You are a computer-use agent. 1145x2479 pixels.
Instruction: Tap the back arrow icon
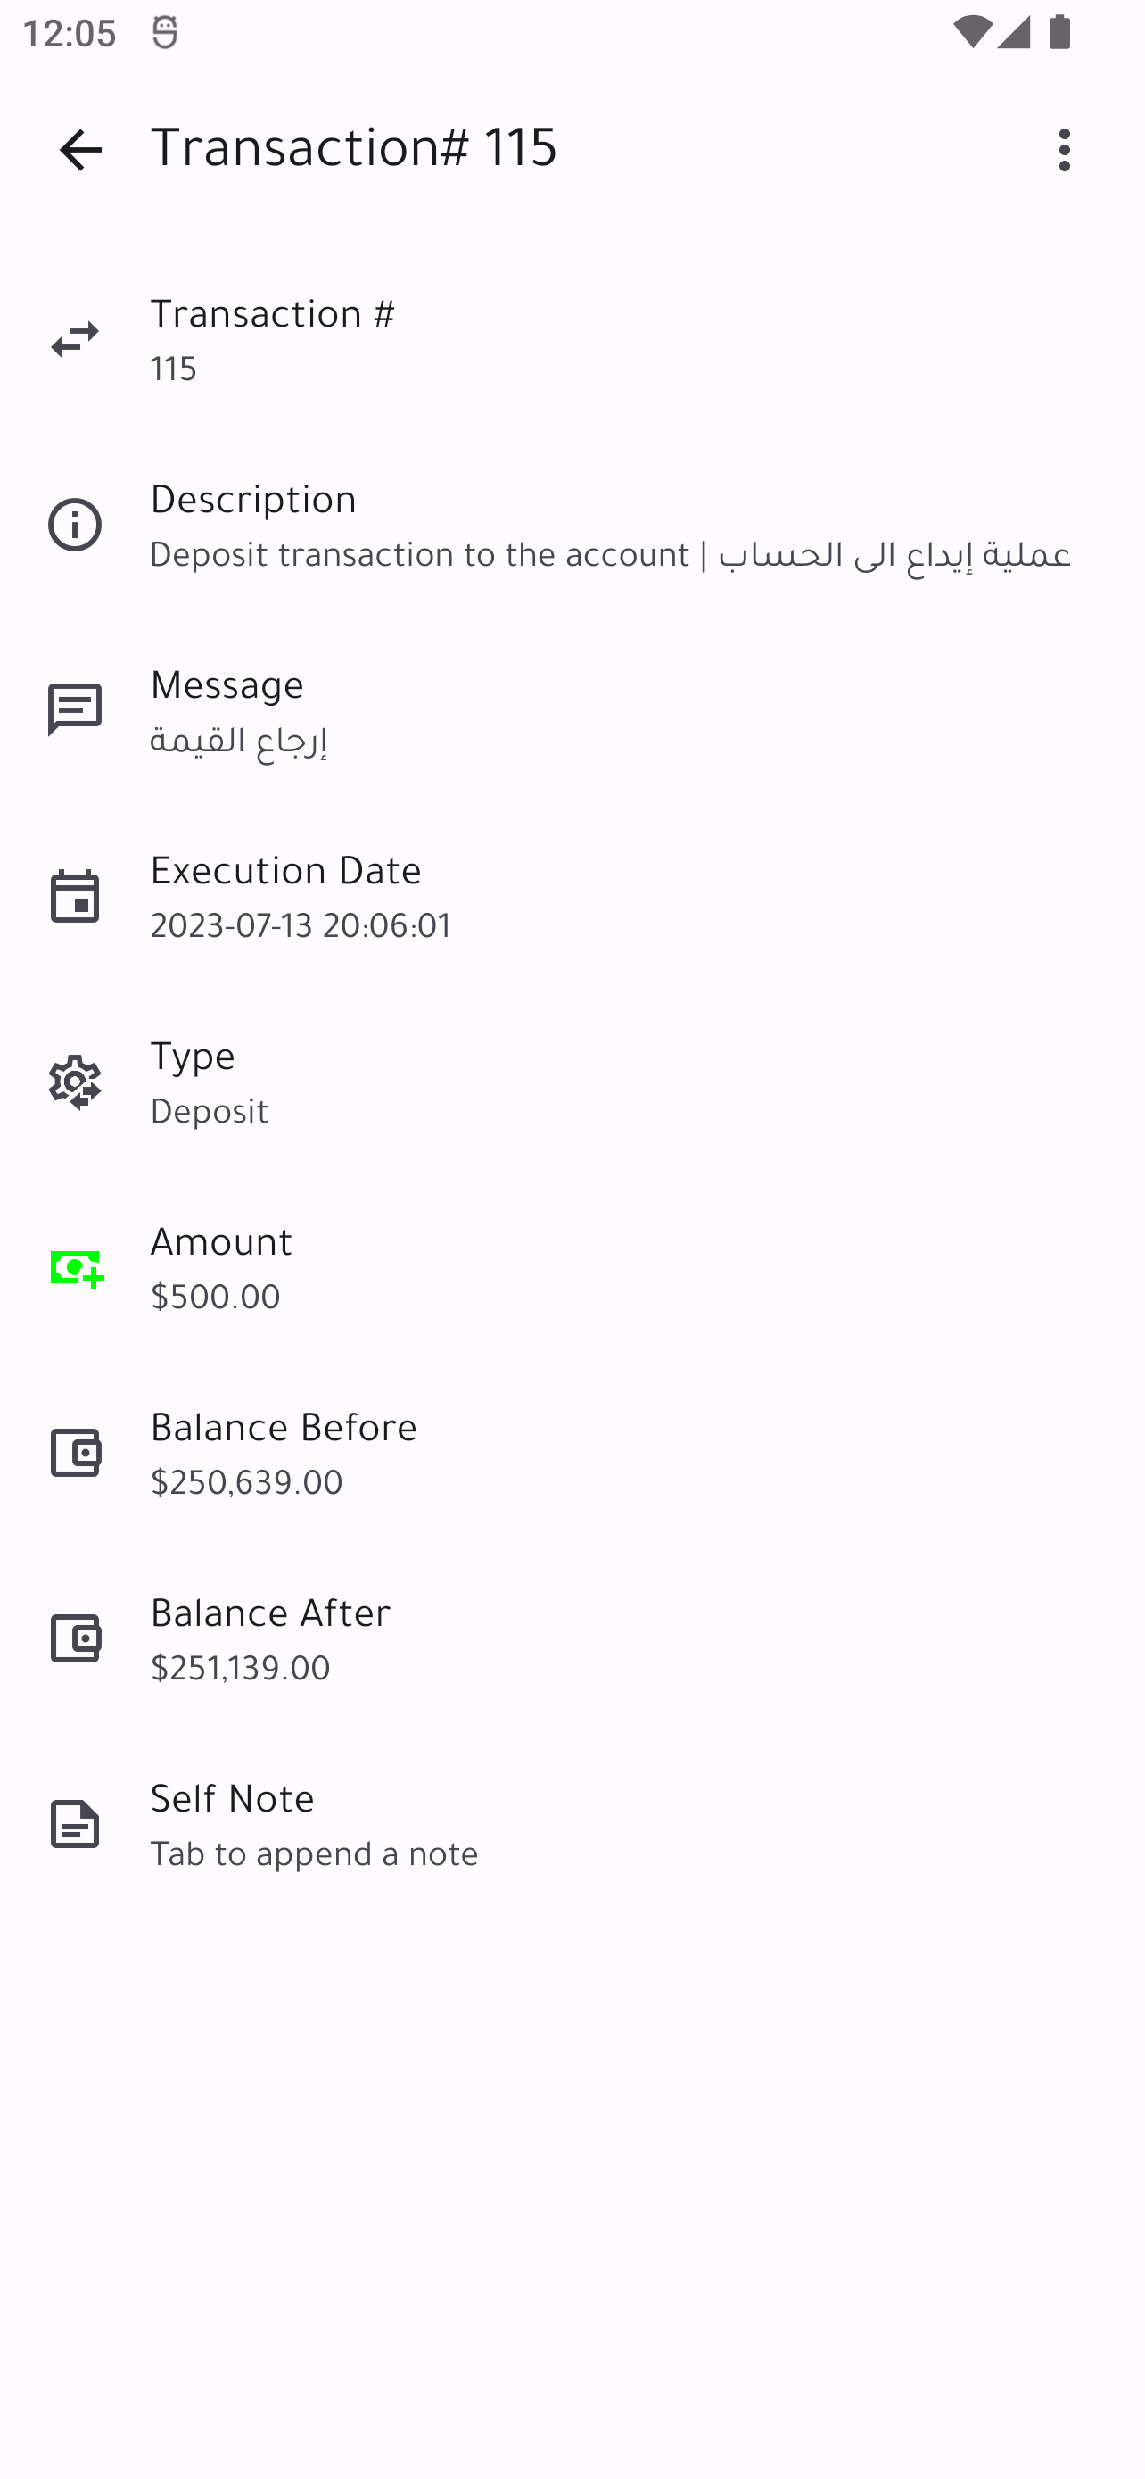click(x=81, y=150)
